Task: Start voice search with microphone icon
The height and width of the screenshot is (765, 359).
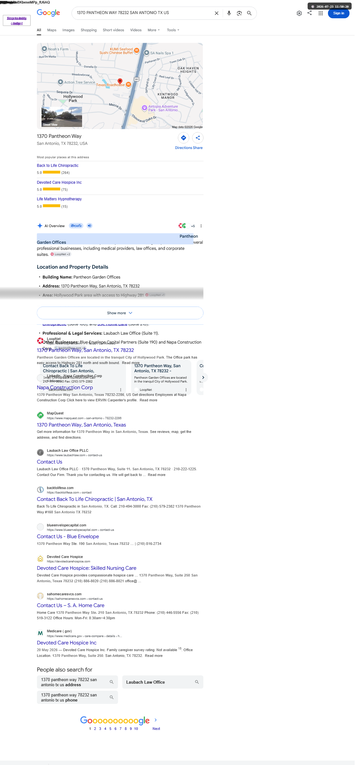Action: coord(229,13)
